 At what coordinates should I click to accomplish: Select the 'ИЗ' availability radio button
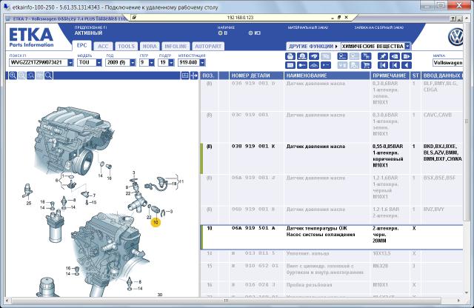pyautogui.click(x=250, y=33)
